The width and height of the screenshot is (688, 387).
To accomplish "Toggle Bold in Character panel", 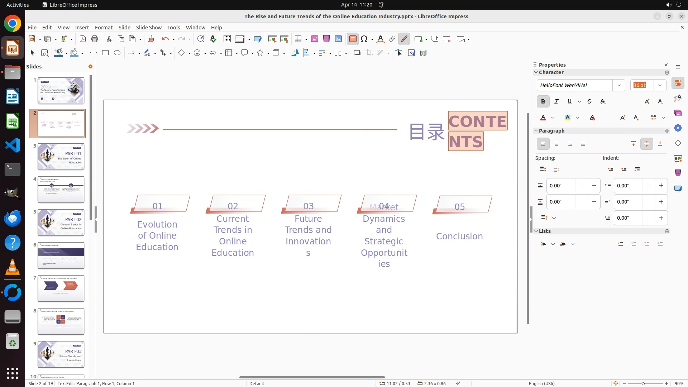I will point(543,102).
